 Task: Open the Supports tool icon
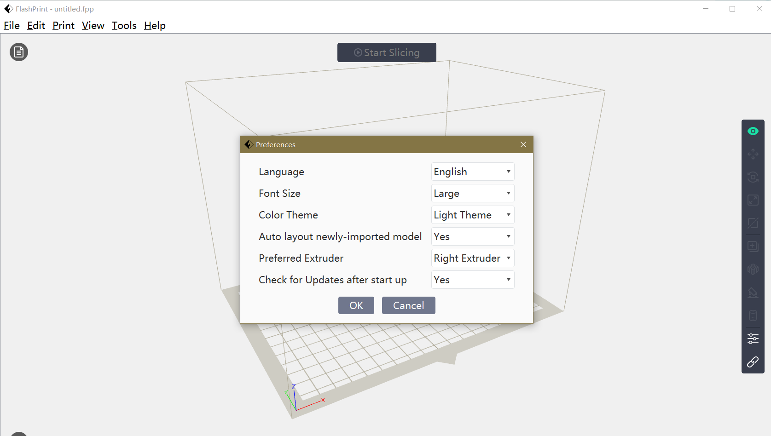click(753, 293)
